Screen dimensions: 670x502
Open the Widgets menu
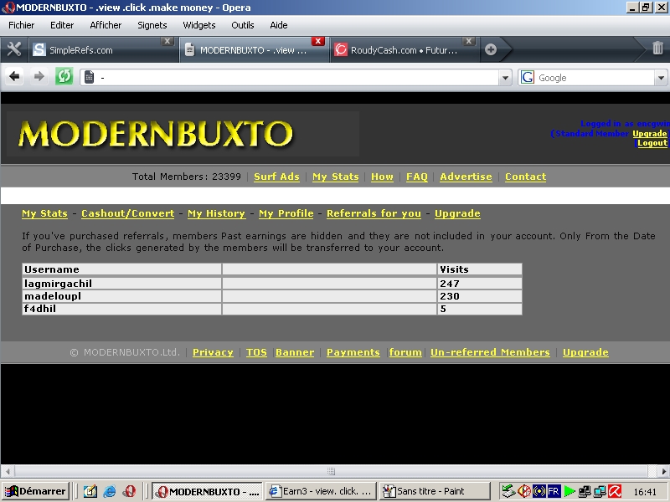click(x=199, y=25)
